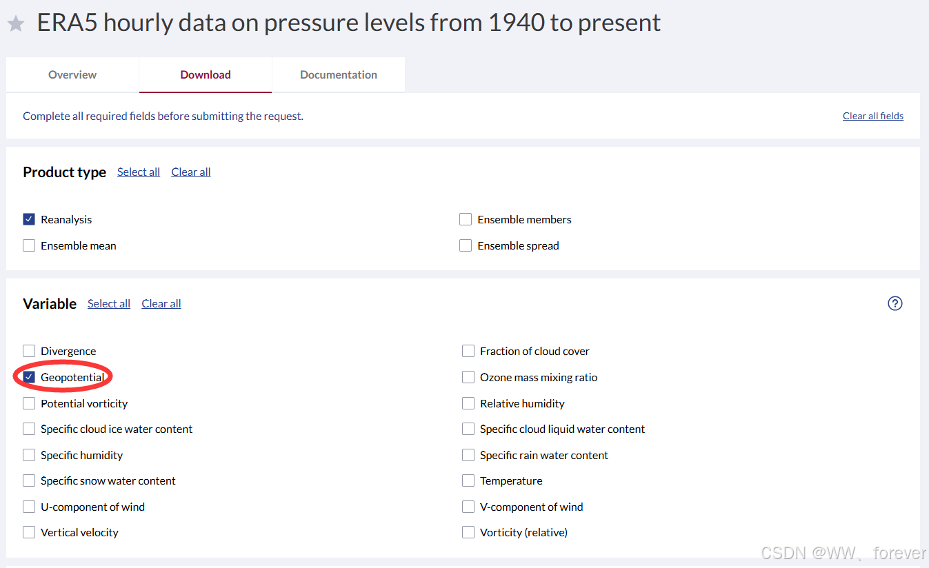Click Clear all for Variable section
The width and height of the screenshot is (929, 568).
pyautogui.click(x=161, y=303)
